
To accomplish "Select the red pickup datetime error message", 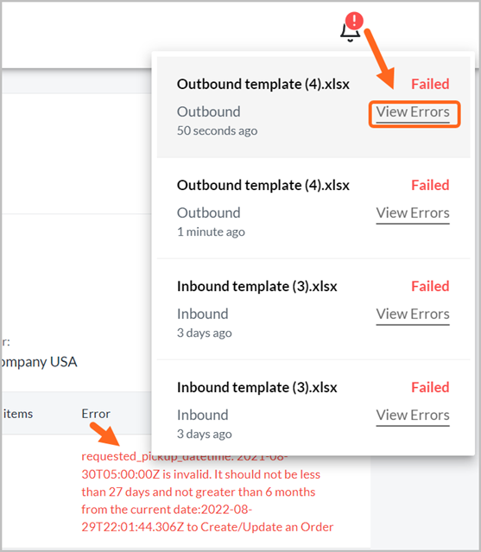I will [x=207, y=492].
